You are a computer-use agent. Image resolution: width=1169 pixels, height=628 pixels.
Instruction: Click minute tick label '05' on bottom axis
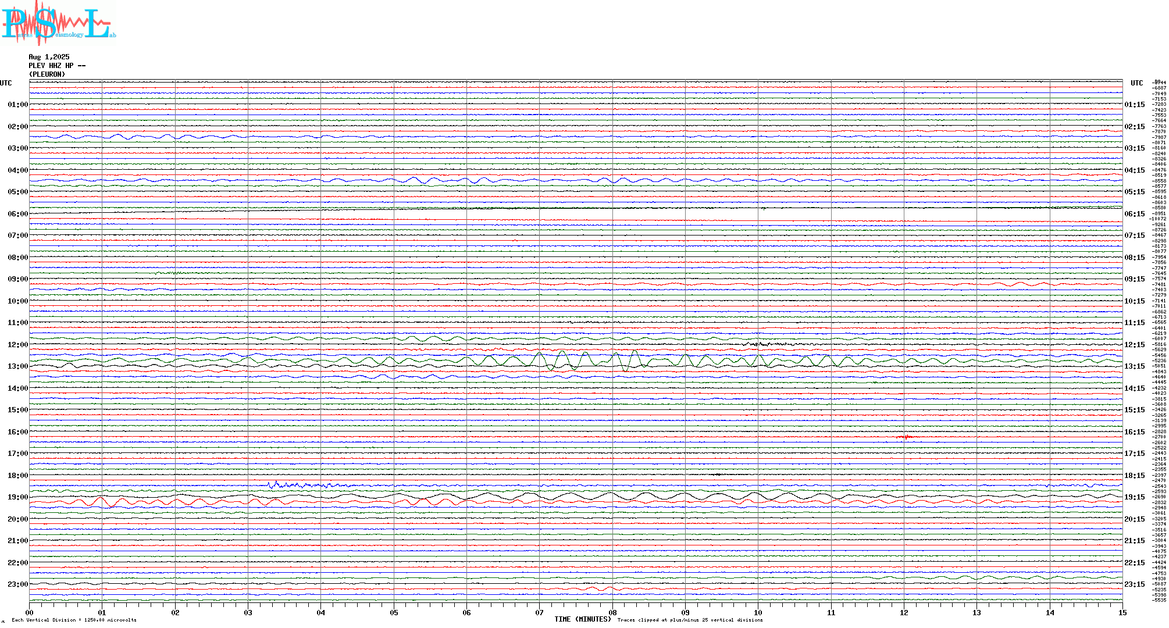[x=394, y=612]
